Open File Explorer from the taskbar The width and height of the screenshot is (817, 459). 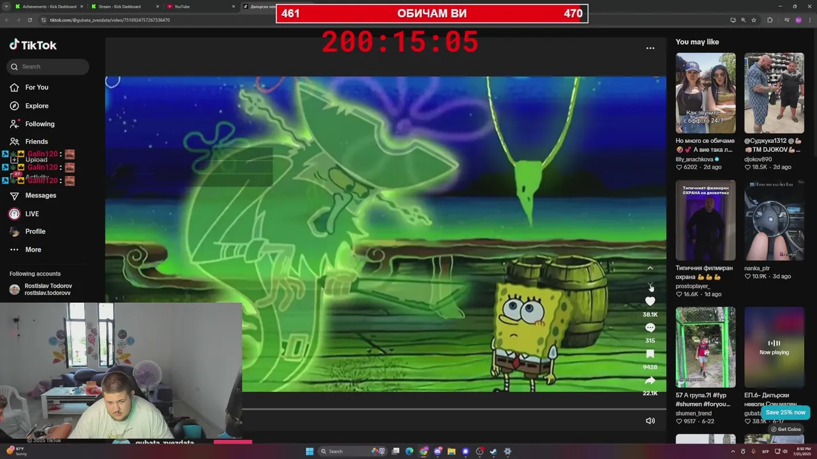[451, 451]
